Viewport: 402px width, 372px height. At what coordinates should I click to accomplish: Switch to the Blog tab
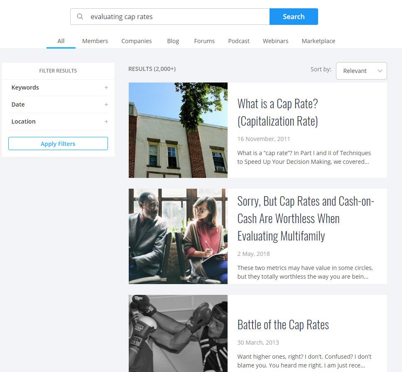click(173, 41)
